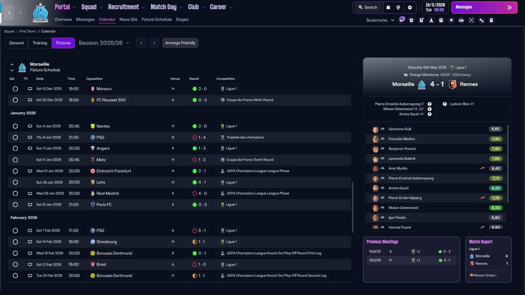Switch to the Training calendar view tab
The height and width of the screenshot is (295, 525).
40,43
